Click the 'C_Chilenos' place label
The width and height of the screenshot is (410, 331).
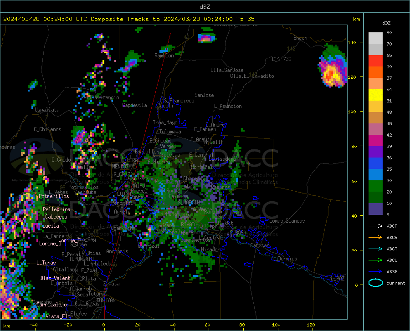[x=47, y=129]
